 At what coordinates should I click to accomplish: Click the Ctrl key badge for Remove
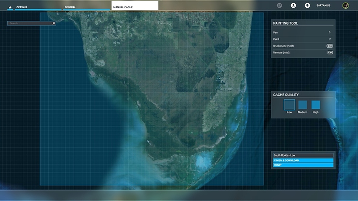[330, 53]
